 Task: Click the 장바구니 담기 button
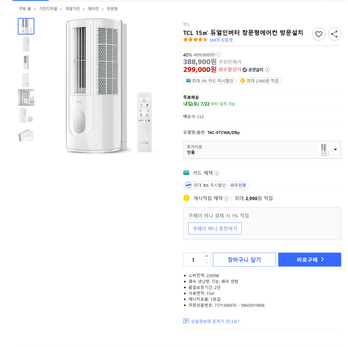pos(244,259)
